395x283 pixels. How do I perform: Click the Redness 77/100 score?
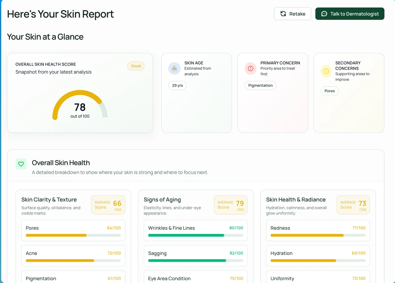pyautogui.click(x=359, y=228)
